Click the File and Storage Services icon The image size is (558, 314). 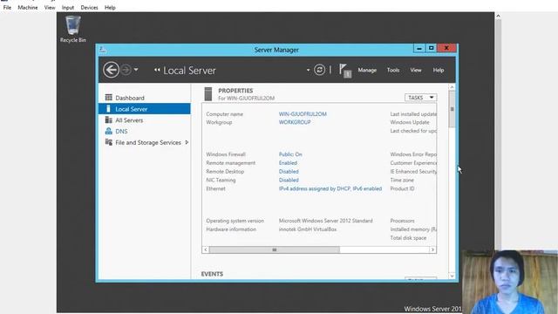click(108, 142)
